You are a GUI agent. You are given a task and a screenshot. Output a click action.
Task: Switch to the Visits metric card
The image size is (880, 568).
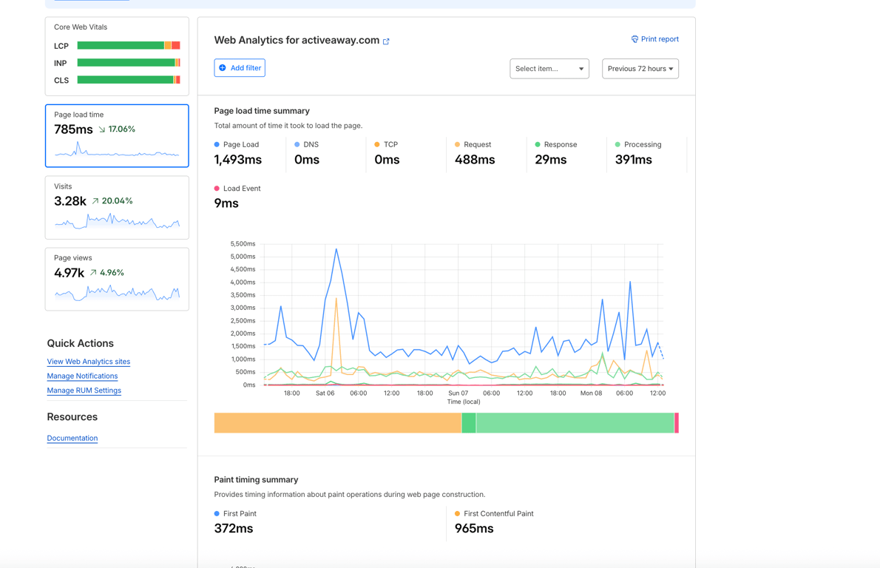click(117, 207)
